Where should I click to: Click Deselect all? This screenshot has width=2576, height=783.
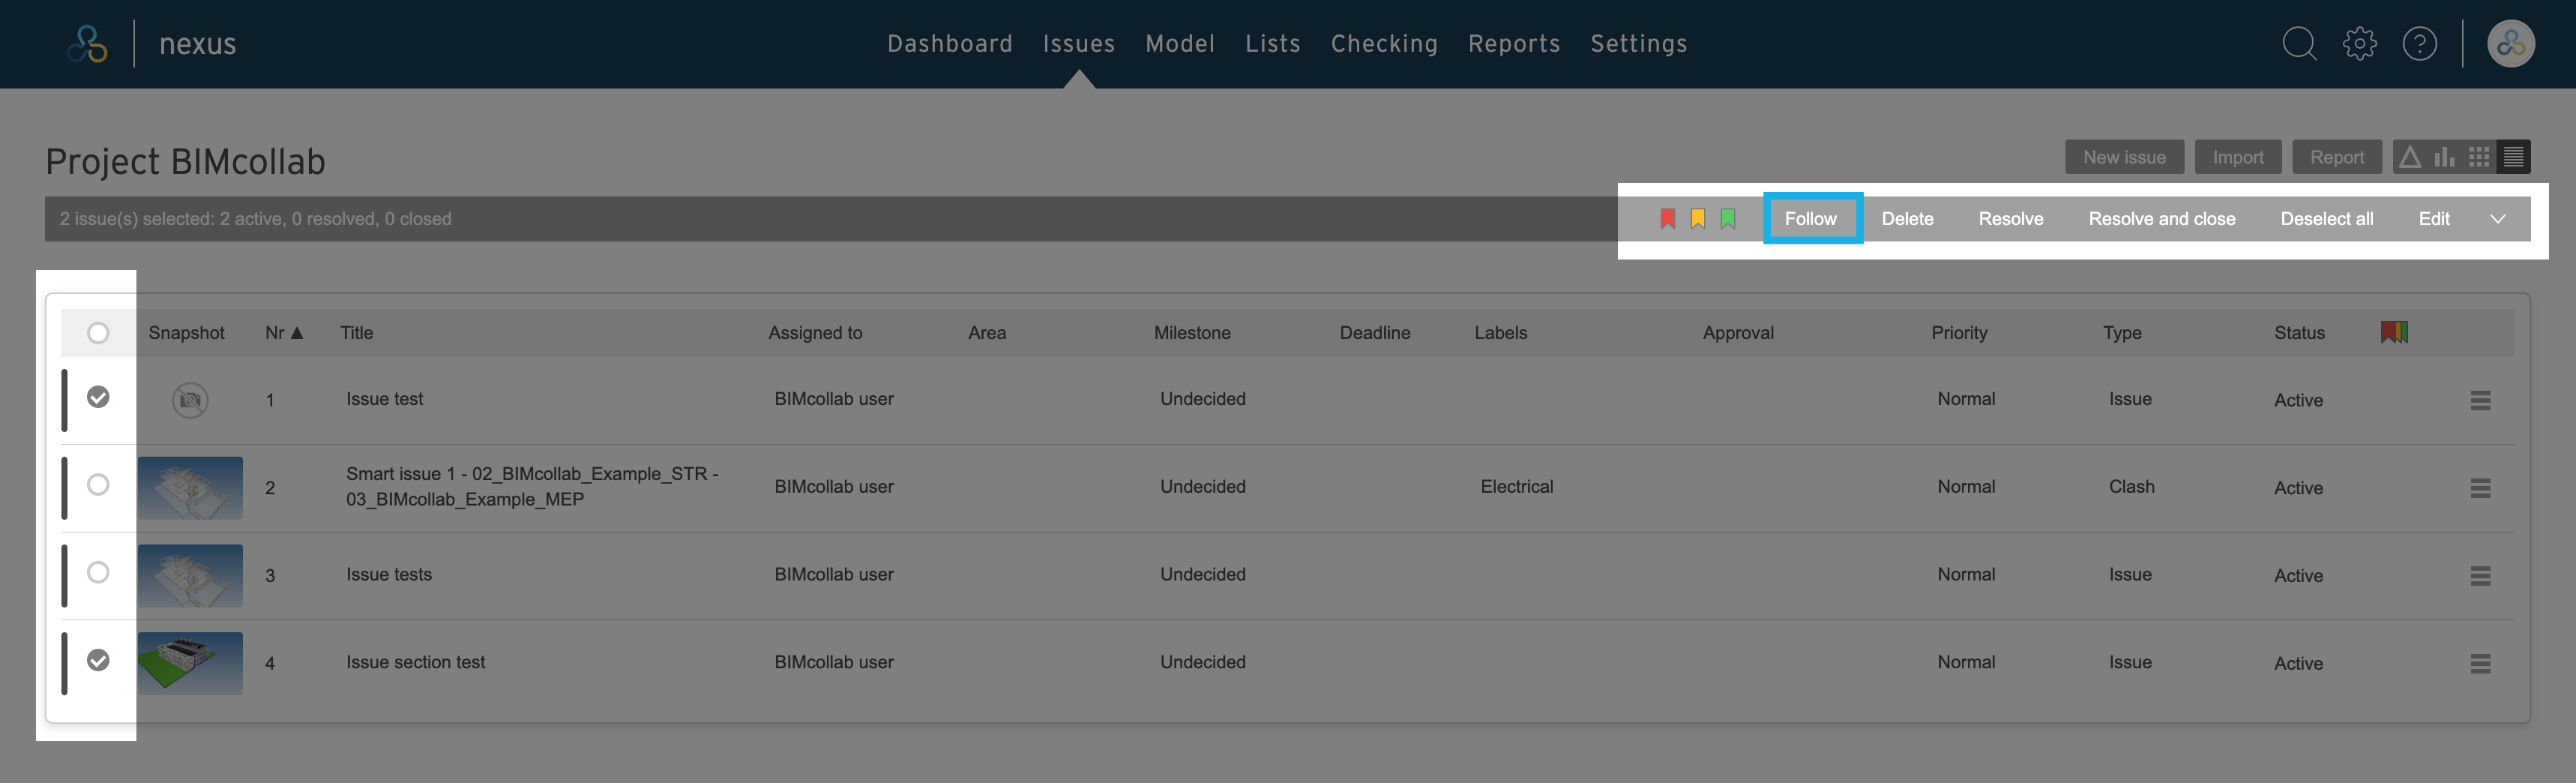(2326, 219)
